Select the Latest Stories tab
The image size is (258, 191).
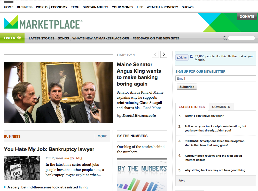click(192, 107)
